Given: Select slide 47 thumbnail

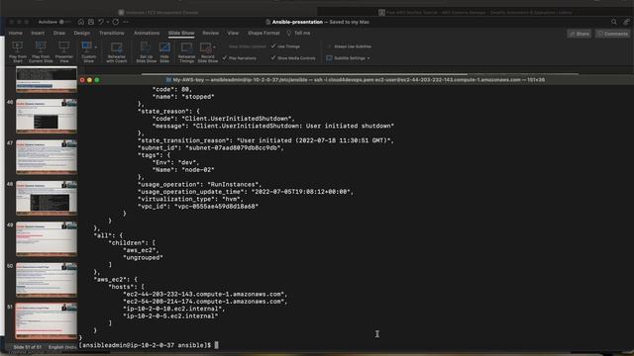Looking at the screenshot, I should point(47,157).
